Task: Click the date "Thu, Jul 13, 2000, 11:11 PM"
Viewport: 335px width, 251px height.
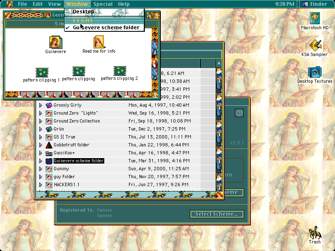Action: click(x=160, y=137)
